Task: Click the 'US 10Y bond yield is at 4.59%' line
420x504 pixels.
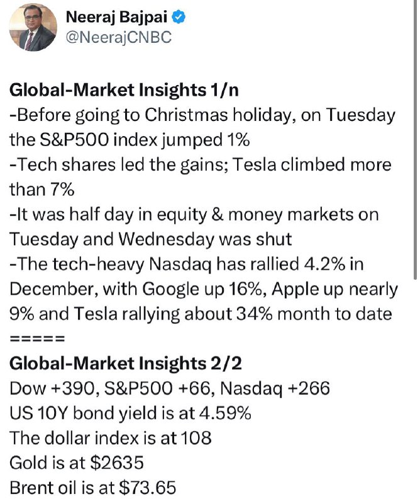Action: 130,414
